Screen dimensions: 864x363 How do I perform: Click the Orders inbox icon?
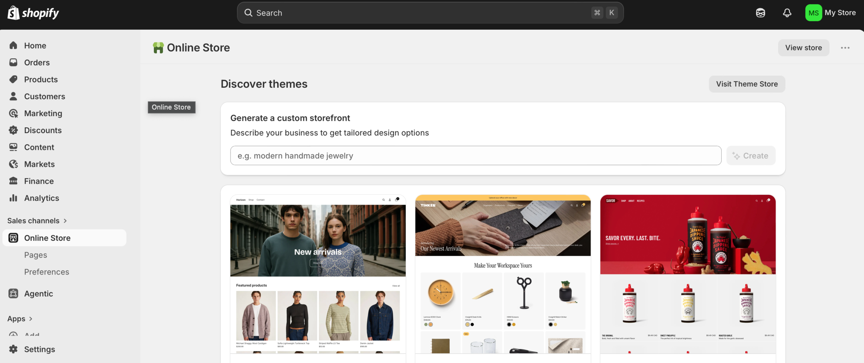point(13,62)
